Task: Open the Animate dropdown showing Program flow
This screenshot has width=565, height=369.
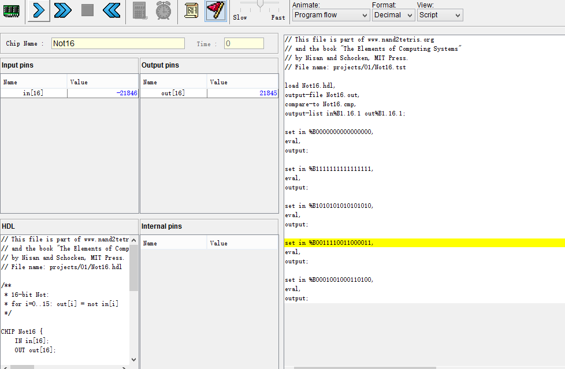Action: click(x=331, y=15)
